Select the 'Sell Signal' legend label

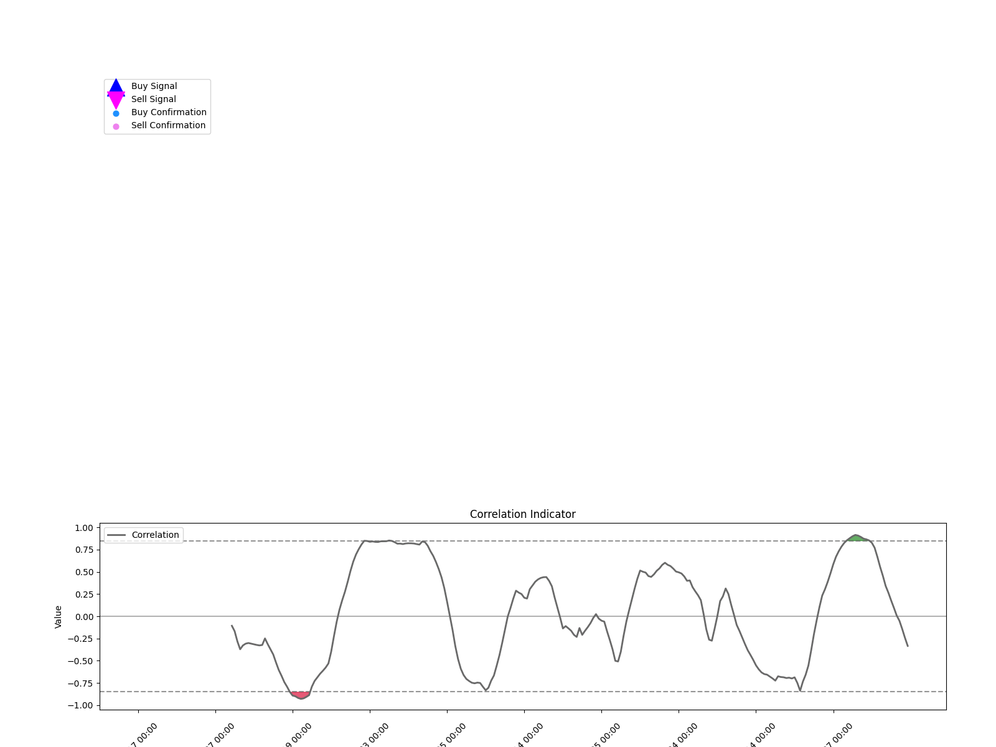(153, 100)
